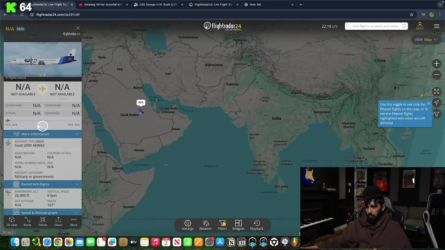Image resolution: width=445 pixels, height=250 pixels.
Task: Open the Filters panel
Action: coord(222,225)
